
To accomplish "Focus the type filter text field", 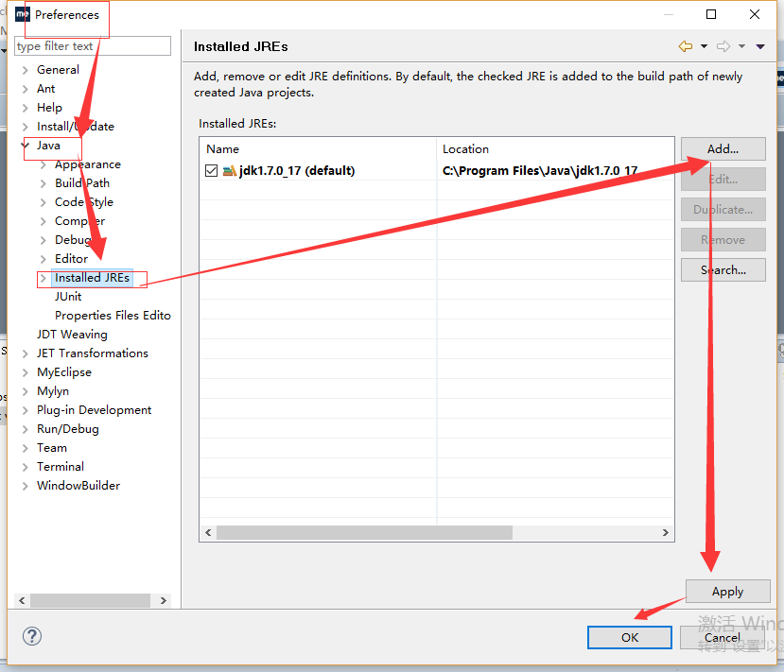I will click(x=93, y=46).
